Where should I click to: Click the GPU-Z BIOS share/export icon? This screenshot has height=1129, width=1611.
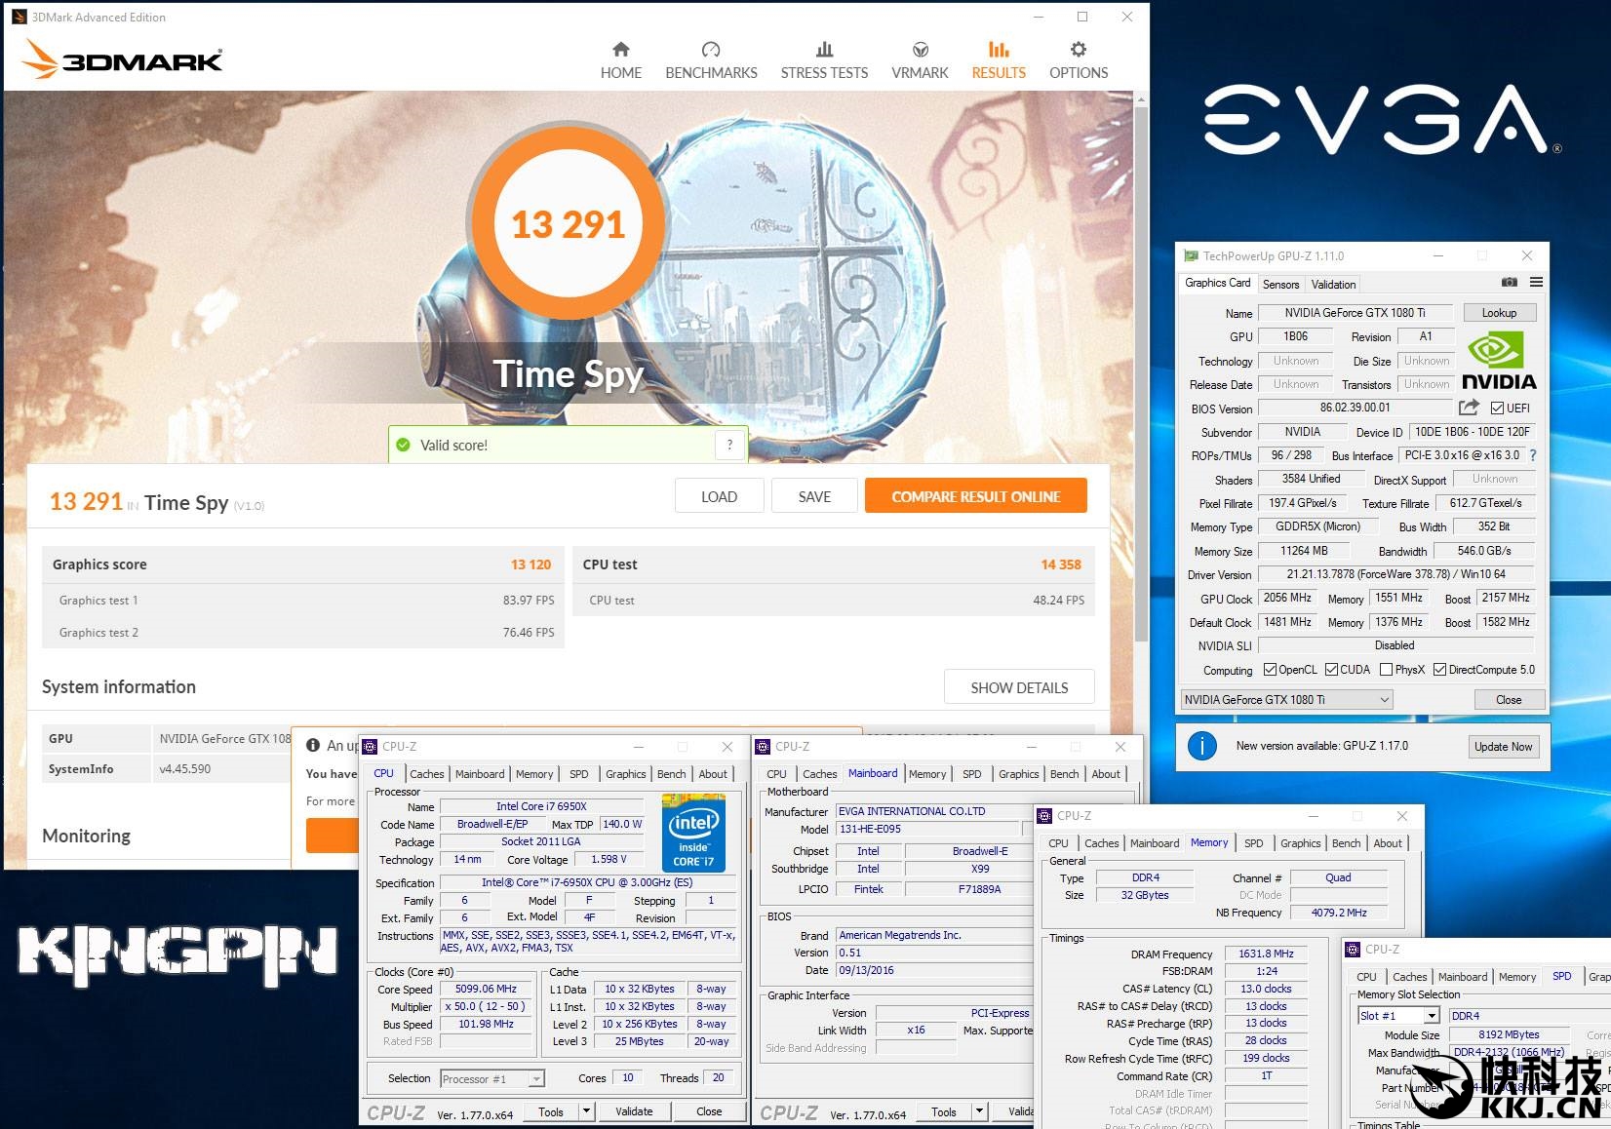1469,408
